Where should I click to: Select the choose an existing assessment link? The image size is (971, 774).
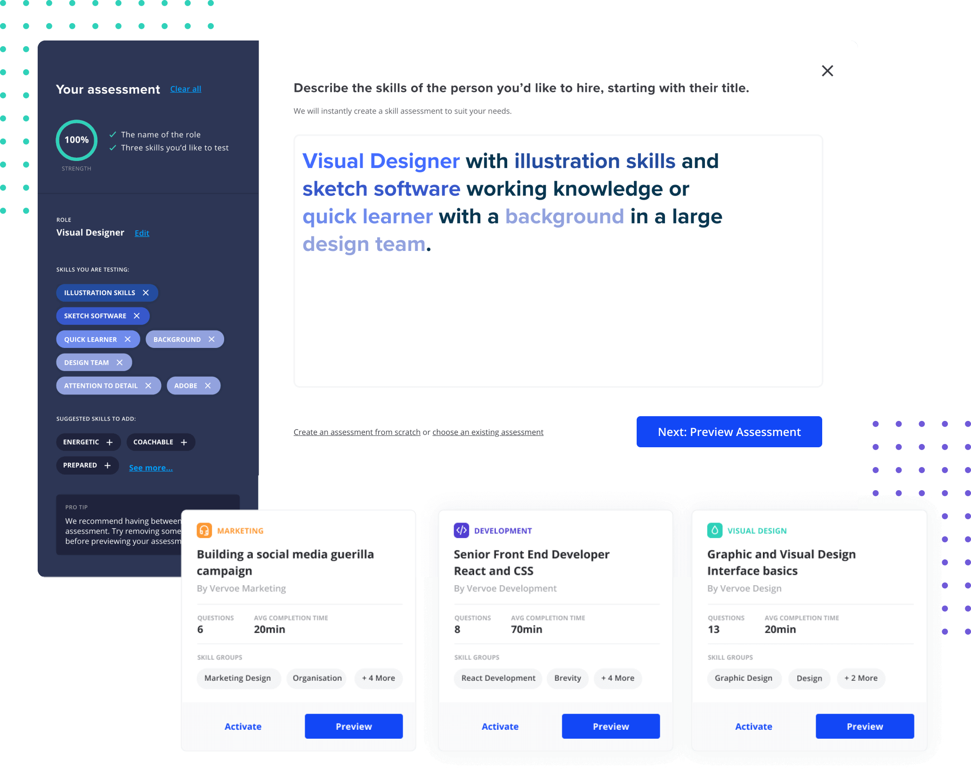pos(488,431)
